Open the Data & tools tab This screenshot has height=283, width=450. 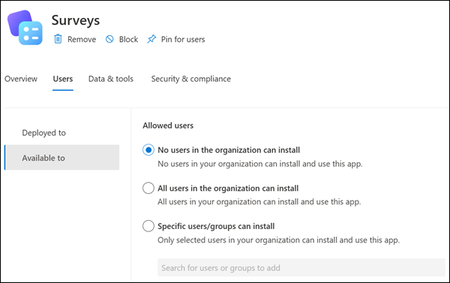coord(111,79)
